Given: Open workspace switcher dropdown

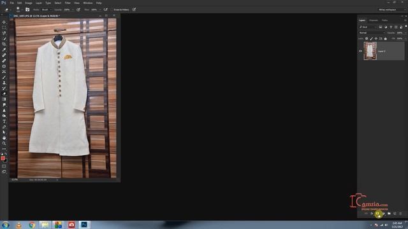Looking at the screenshot, I should [x=391, y=10].
